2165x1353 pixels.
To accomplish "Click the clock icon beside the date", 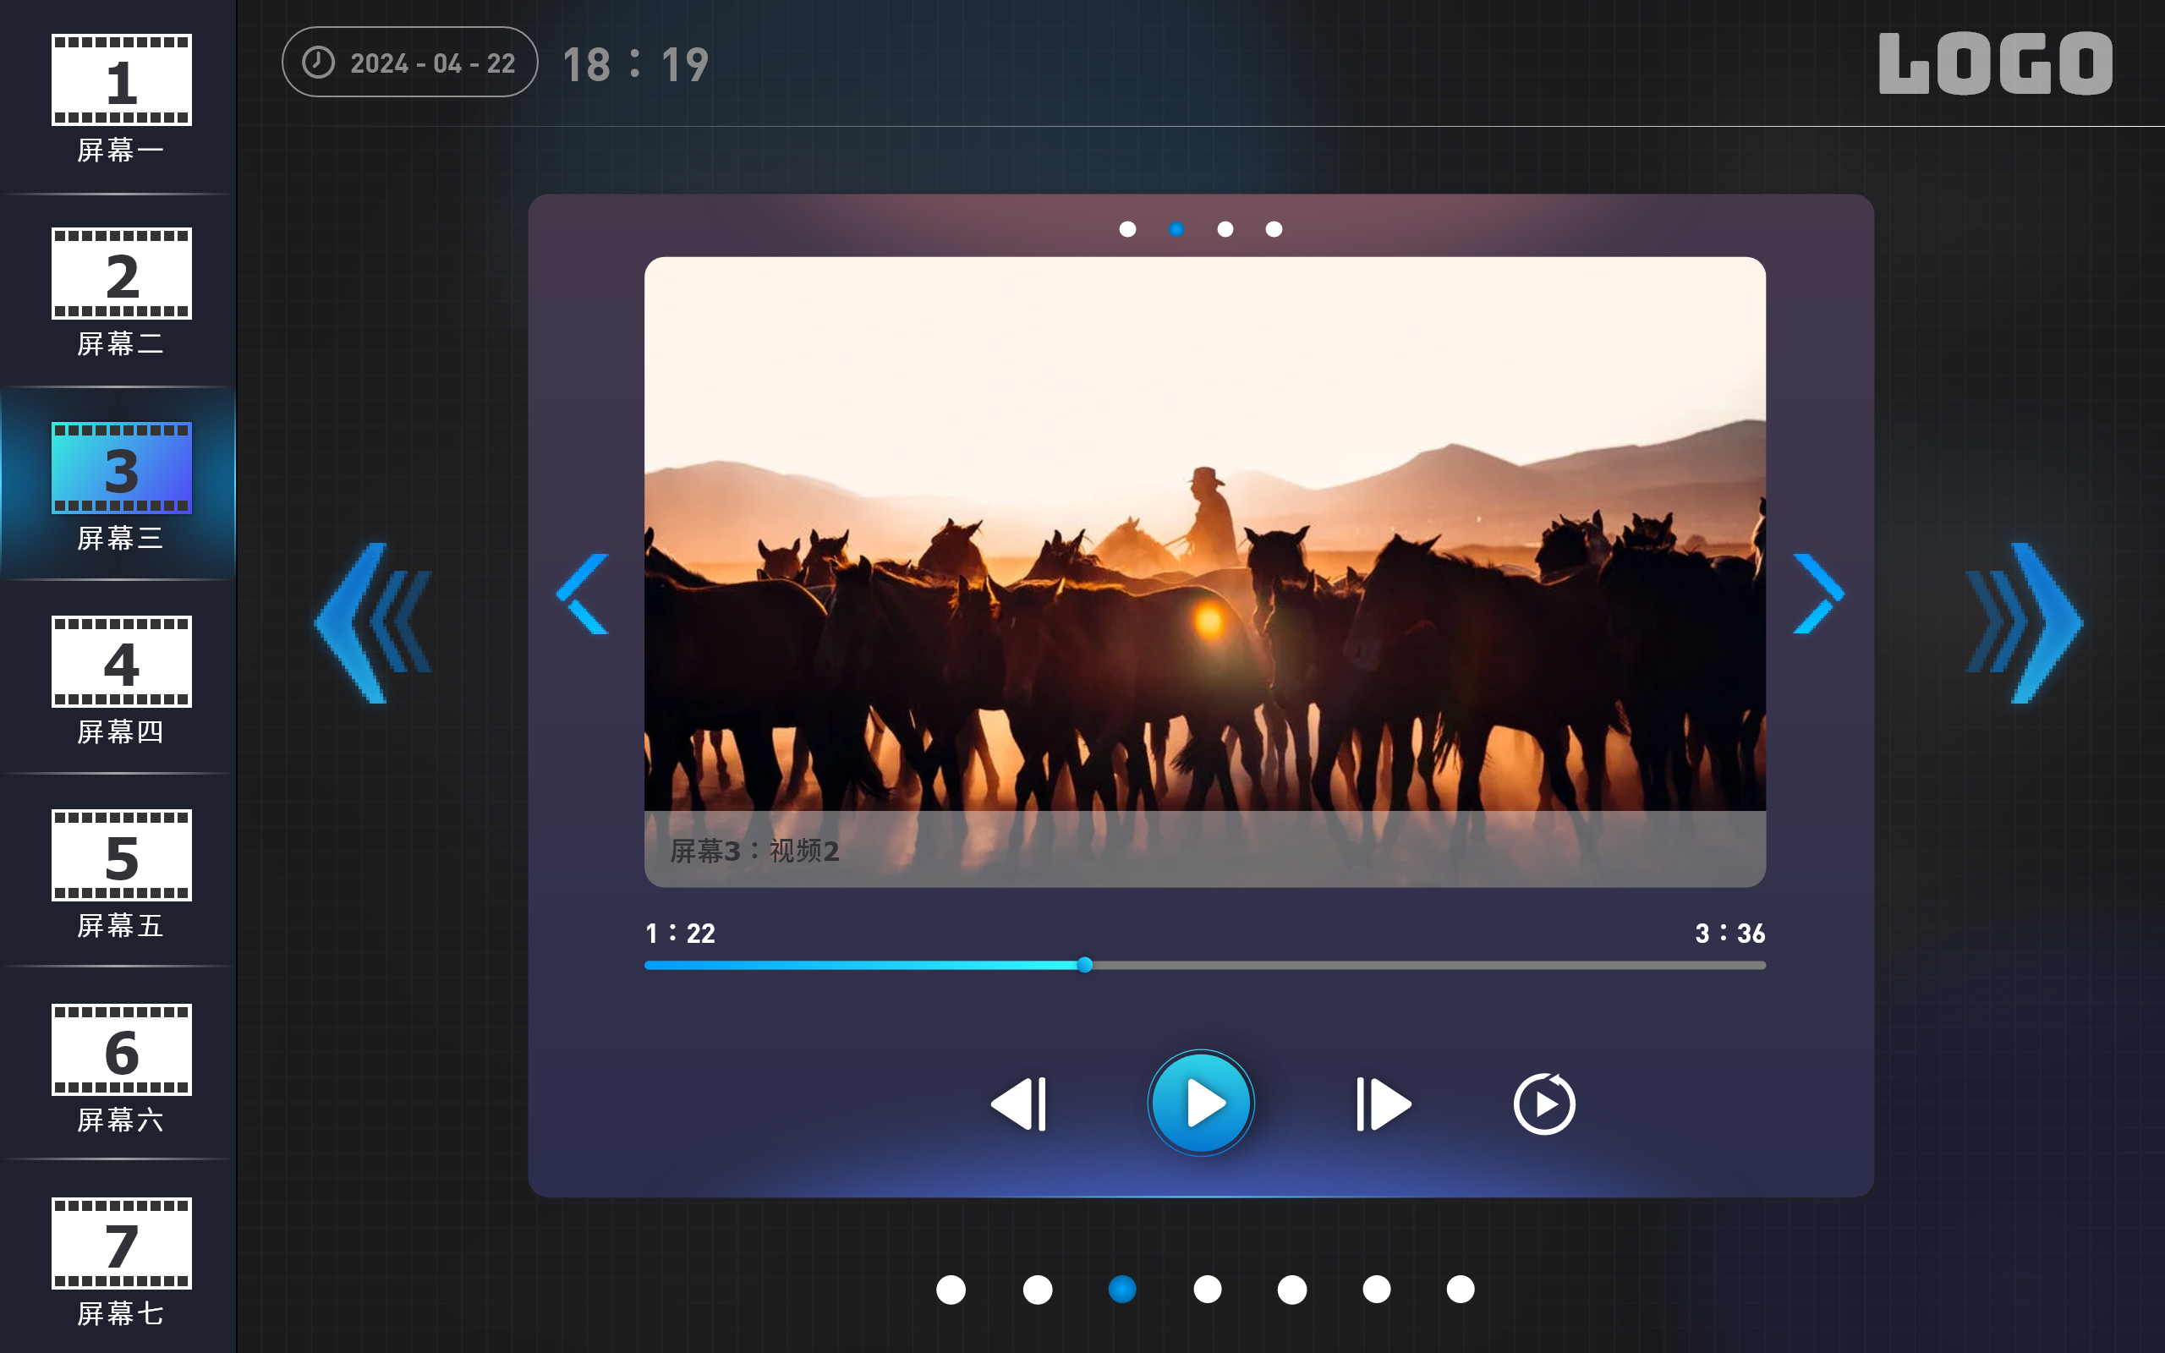I will pos(319,63).
